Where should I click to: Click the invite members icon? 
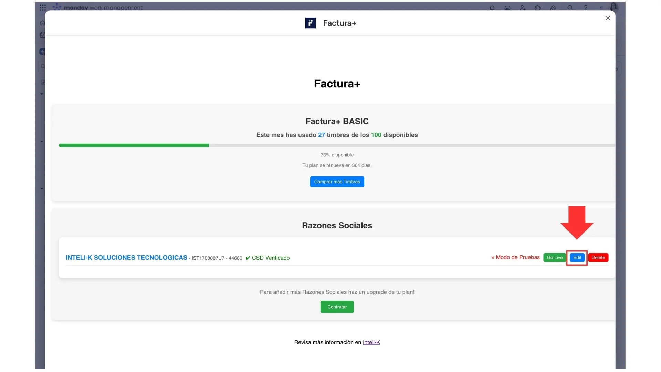click(x=523, y=8)
